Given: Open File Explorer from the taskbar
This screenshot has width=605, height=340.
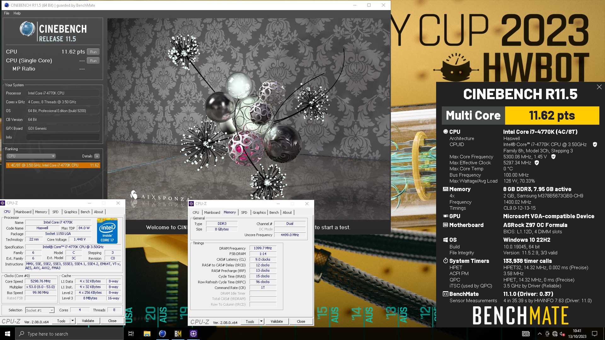Looking at the screenshot, I should click(147, 334).
